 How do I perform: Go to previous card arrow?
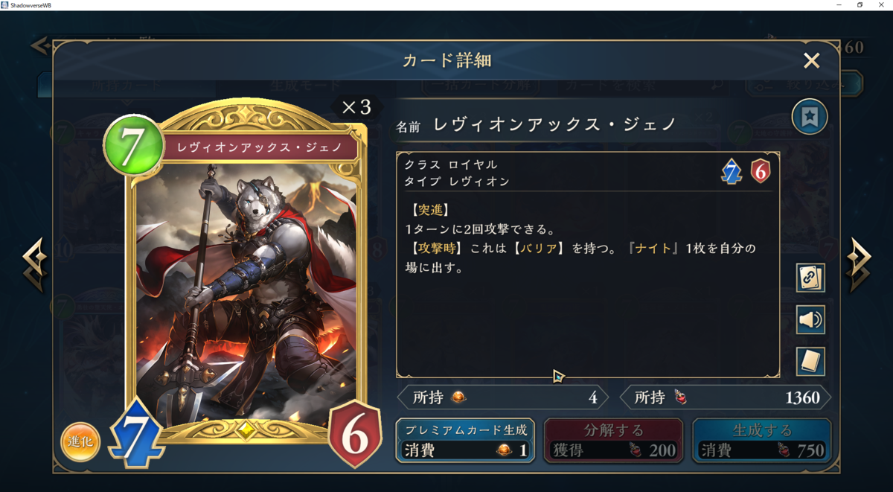[34, 265]
